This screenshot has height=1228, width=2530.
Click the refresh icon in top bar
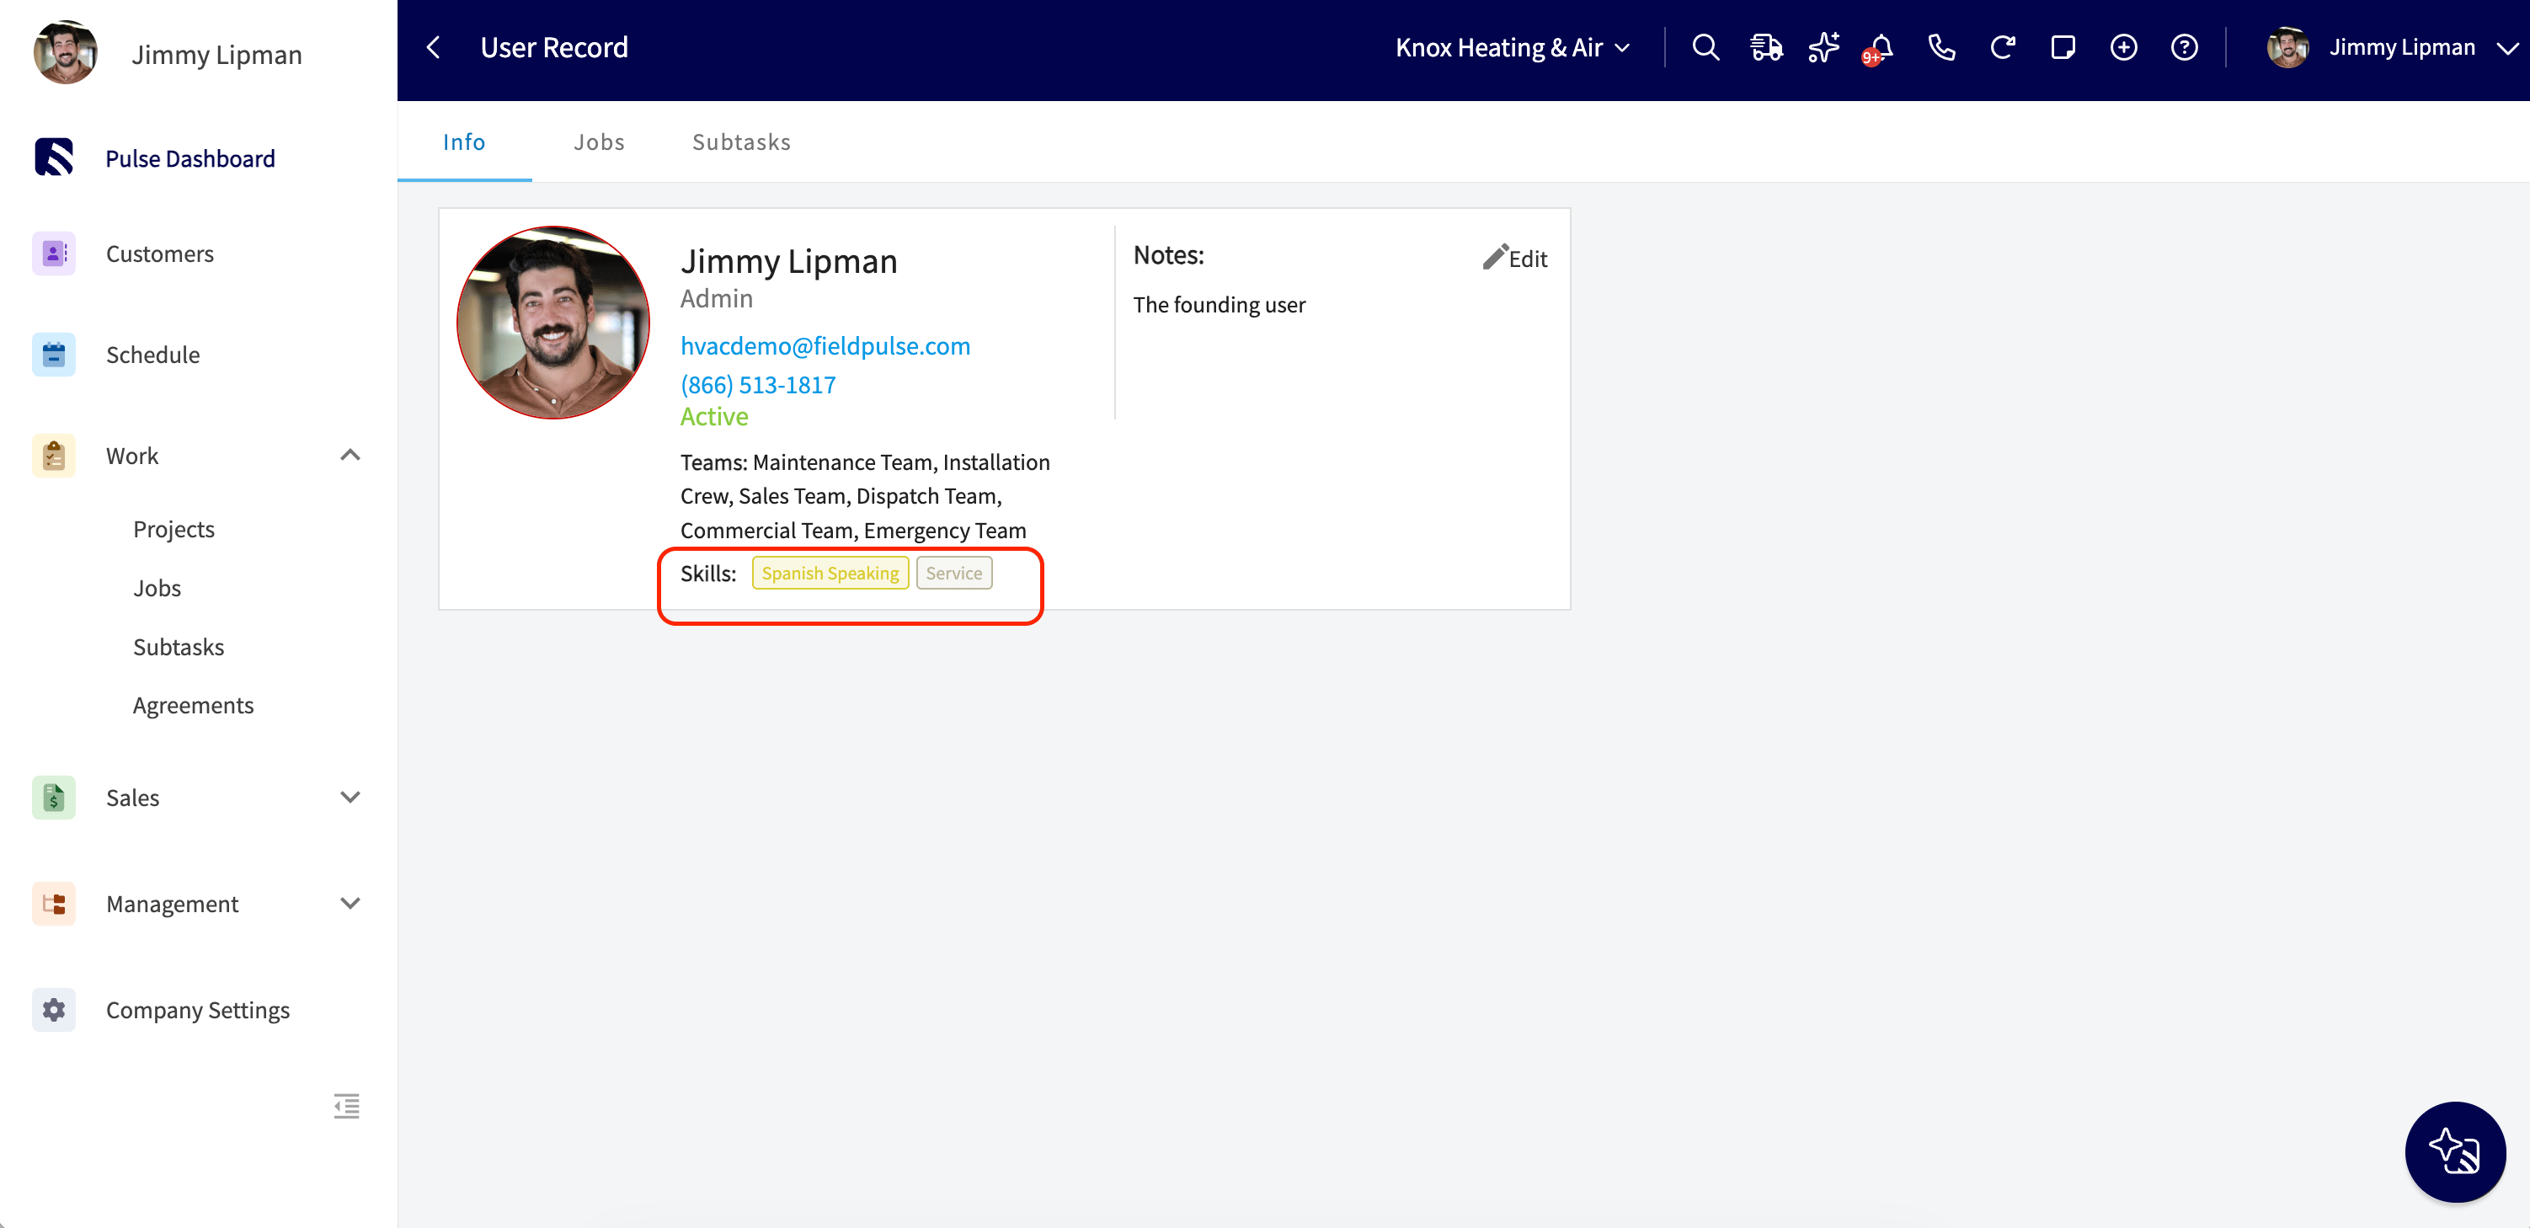click(x=2003, y=47)
